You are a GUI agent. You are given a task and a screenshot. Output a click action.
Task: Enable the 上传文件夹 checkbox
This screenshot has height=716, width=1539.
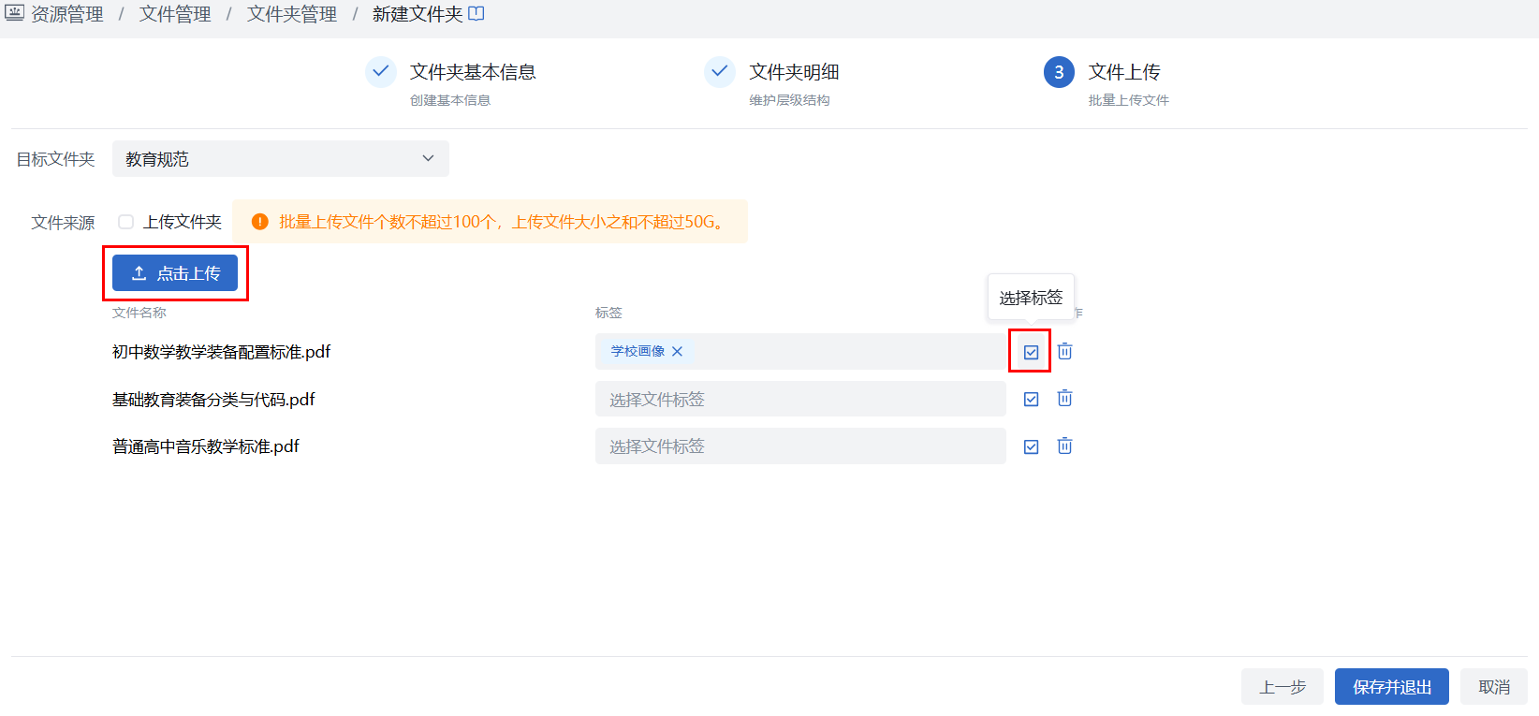tap(126, 222)
